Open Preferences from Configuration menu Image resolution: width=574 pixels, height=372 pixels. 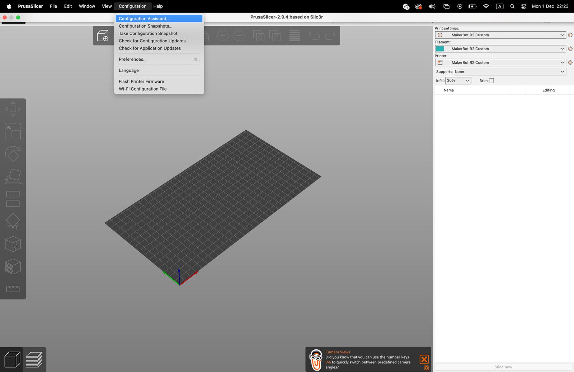pos(133,60)
